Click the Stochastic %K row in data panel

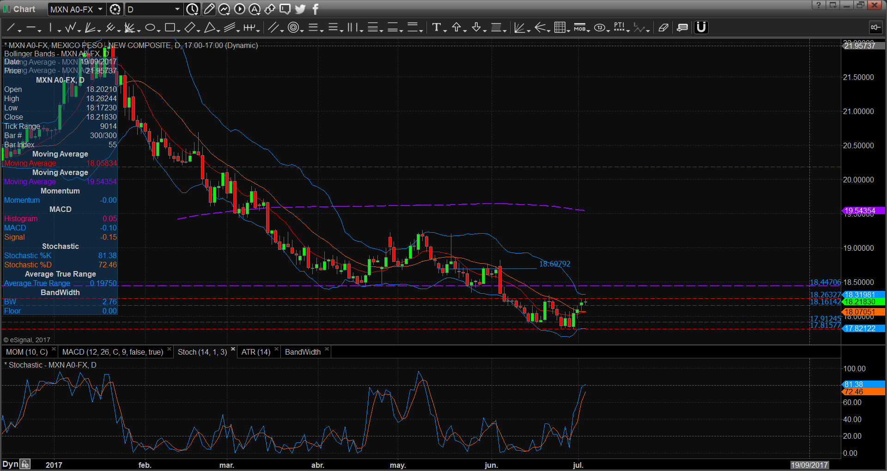(x=60, y=255)
